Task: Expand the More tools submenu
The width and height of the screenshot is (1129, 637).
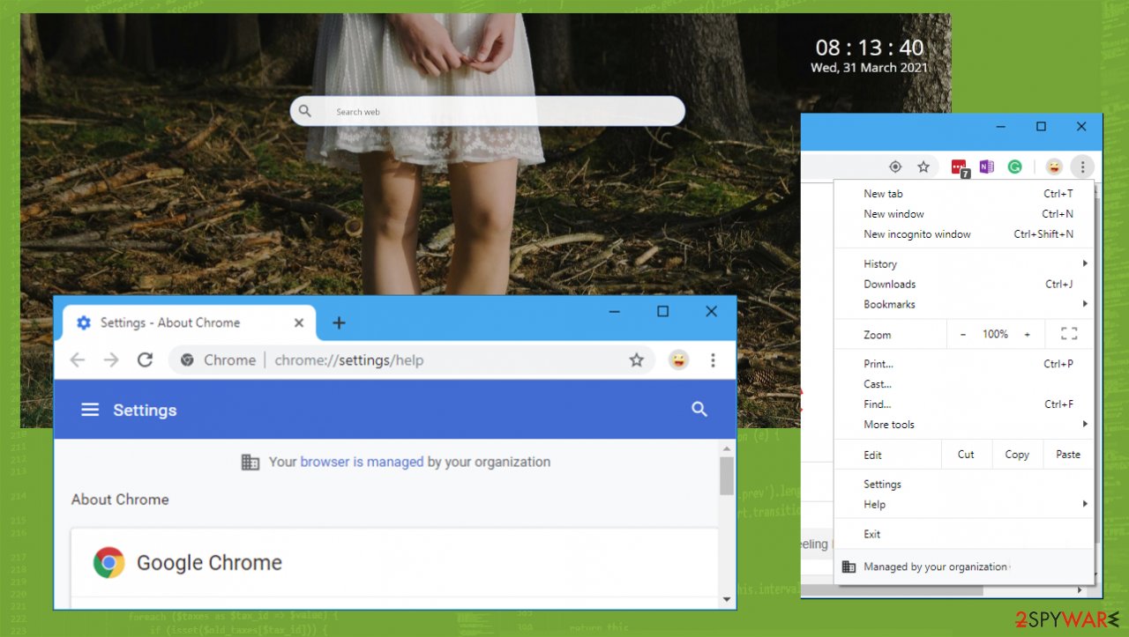Action: point(964,425)
